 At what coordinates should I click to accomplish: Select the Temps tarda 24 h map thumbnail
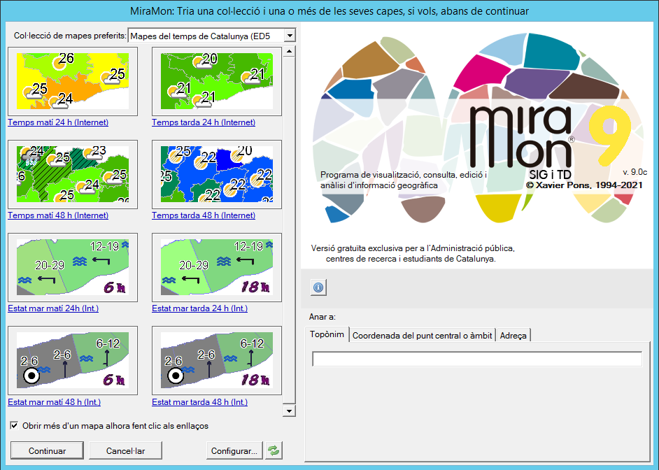point(217,82)
